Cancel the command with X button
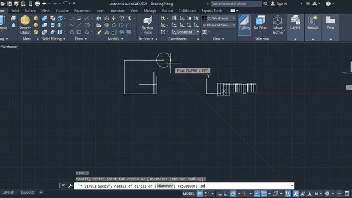 [63, 186]
